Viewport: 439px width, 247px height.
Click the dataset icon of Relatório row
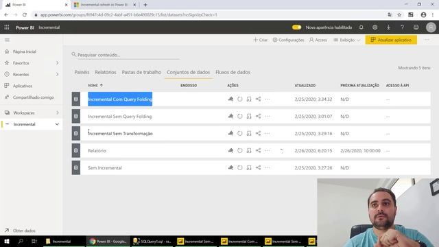click(x=76, y=151)
